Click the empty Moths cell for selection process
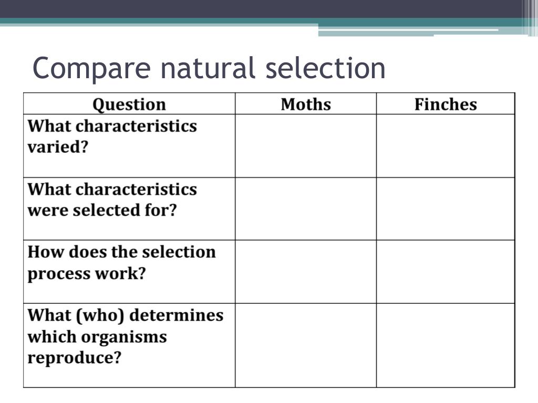The image size is (538, 403). (x=306, y=272)
